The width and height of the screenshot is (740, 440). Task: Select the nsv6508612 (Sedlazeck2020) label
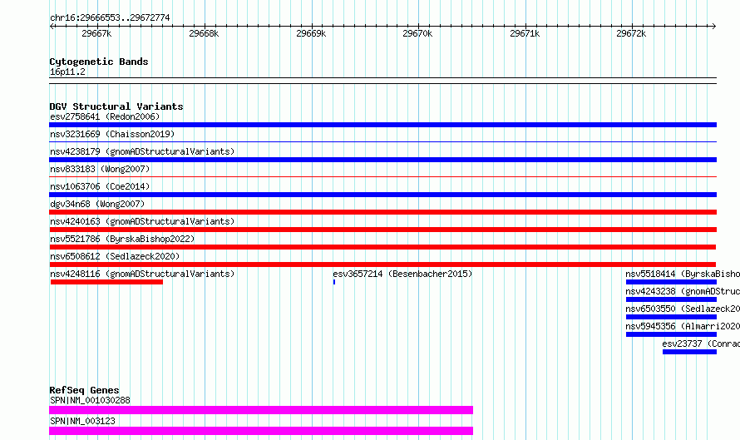tap(115, 256)
